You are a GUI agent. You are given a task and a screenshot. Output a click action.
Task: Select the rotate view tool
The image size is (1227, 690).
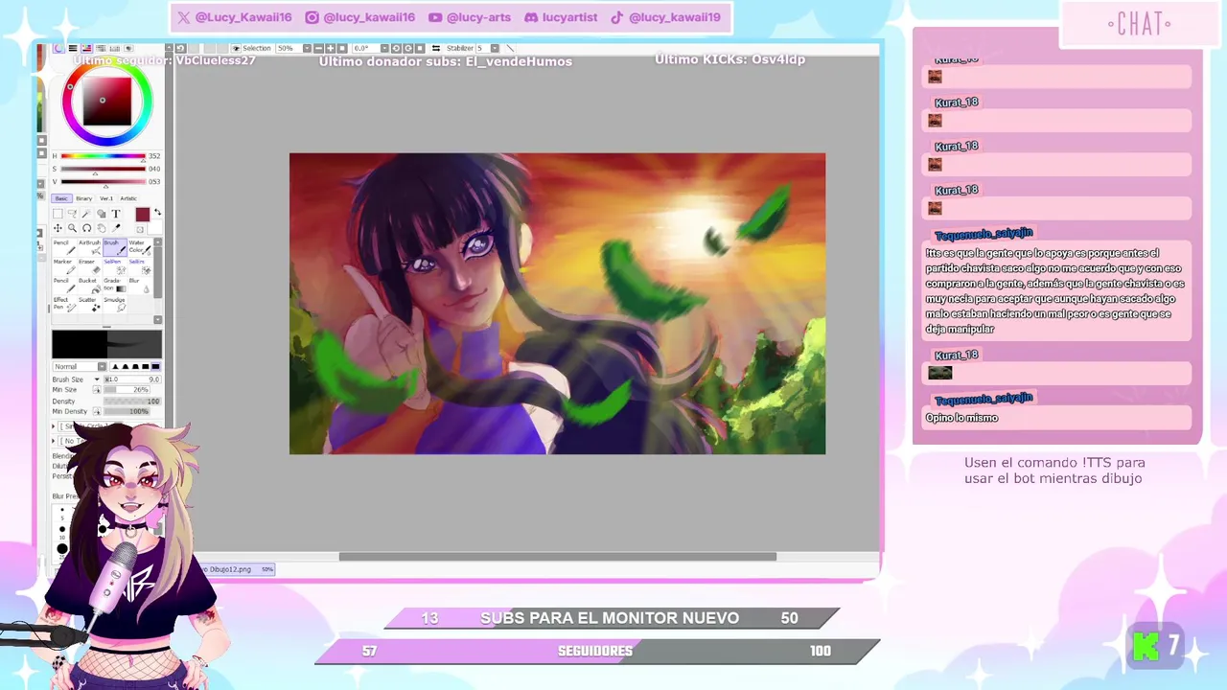tap(86, 228)
